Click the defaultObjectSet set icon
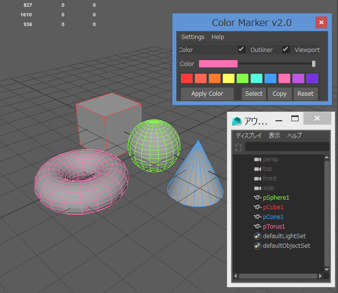 (x=257, y=246)
